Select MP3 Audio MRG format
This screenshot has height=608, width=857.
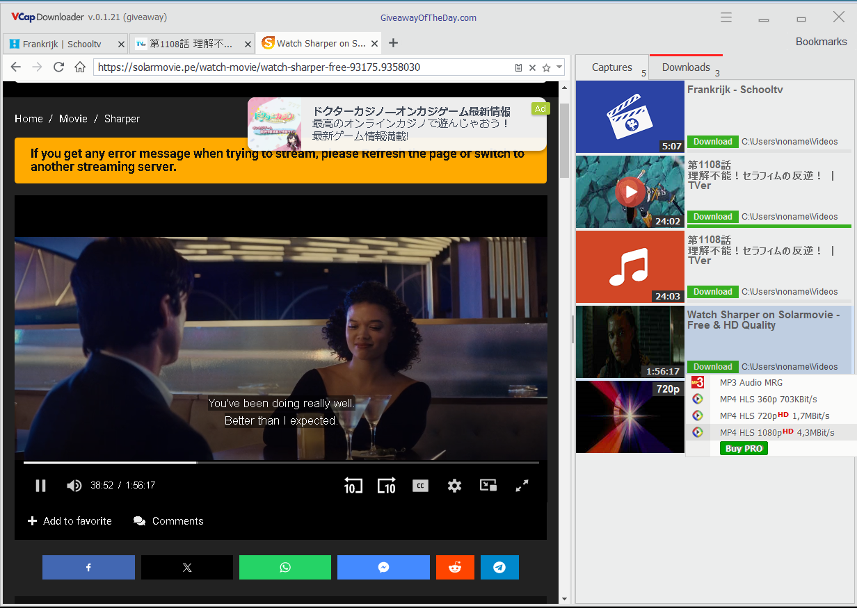coord(771,383)
